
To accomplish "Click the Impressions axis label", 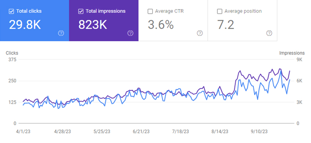I will click(292, 53).
